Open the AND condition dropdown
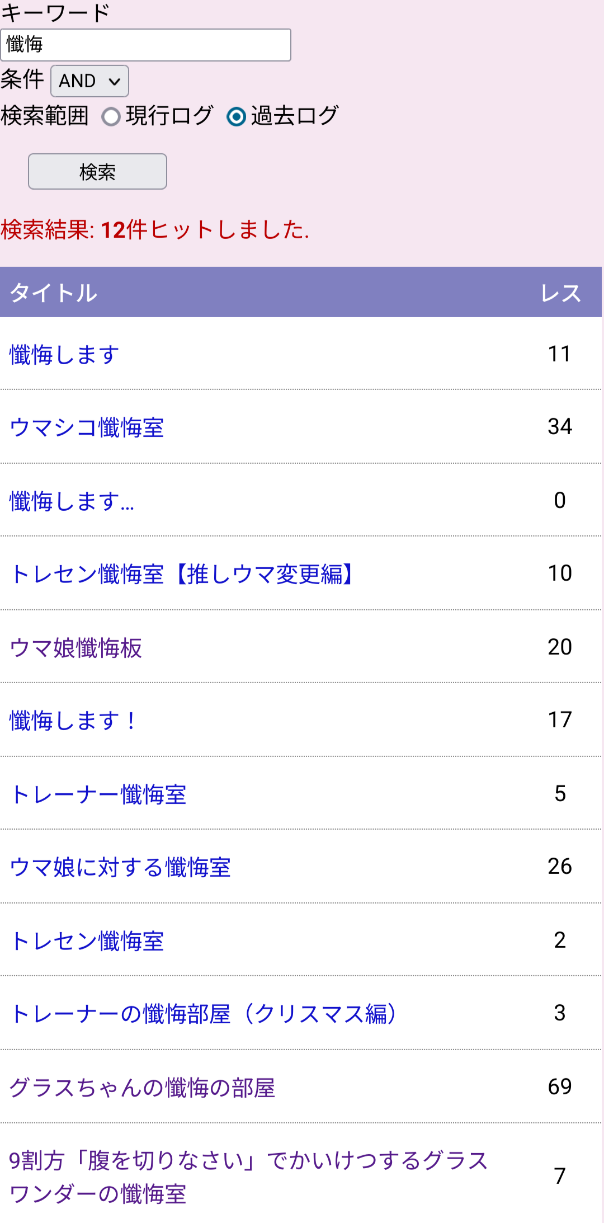The width and height of the screenshot is (604, 1223). click(x=89, y=81)
